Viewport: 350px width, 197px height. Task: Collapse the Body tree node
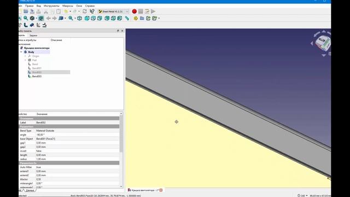pyautogui.click(x=21, y=52)
